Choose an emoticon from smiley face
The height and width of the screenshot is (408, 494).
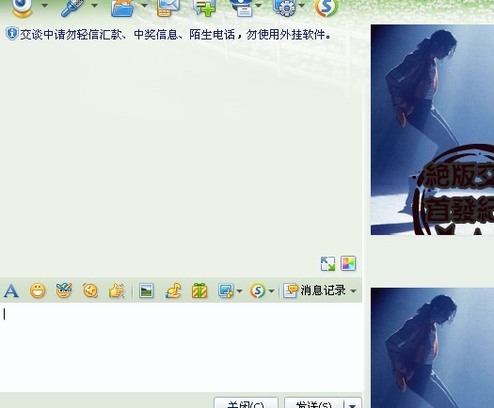coord(38,290)
